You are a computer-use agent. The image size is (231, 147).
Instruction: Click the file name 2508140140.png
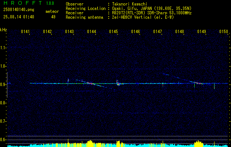coord(19,10)
